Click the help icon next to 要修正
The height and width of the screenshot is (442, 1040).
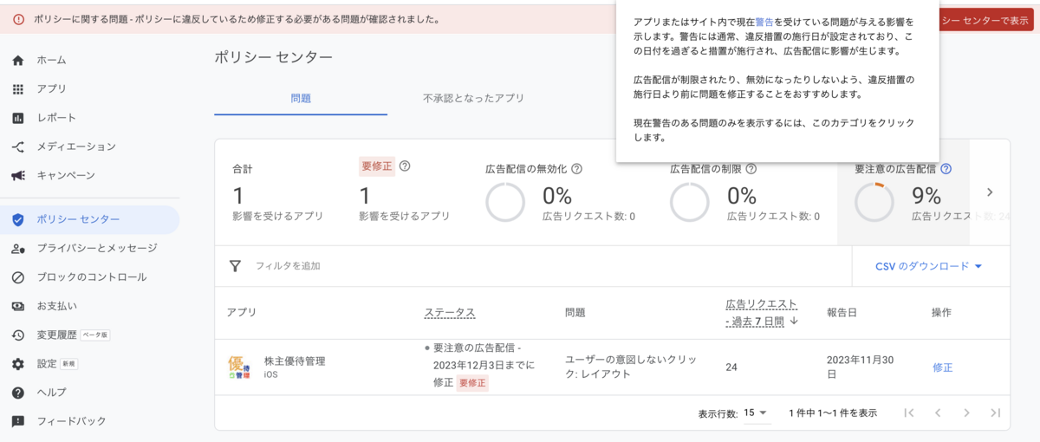[405, 166]
